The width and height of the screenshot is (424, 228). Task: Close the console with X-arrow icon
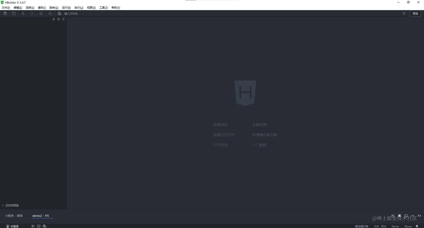[x=419, y=216]
